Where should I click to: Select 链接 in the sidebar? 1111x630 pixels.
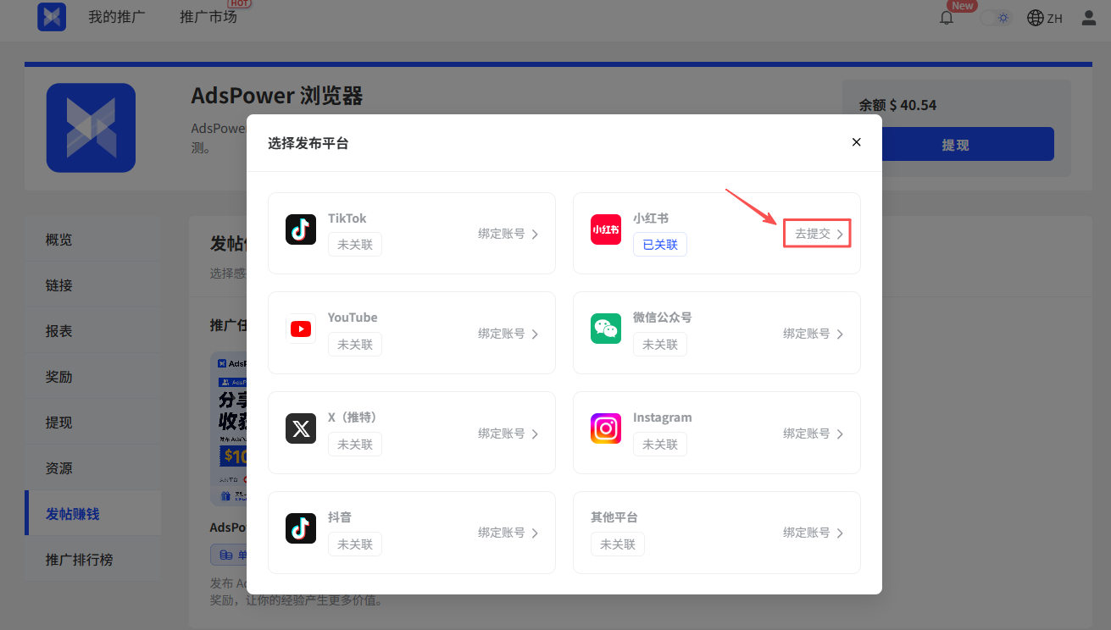pos(93,285)
